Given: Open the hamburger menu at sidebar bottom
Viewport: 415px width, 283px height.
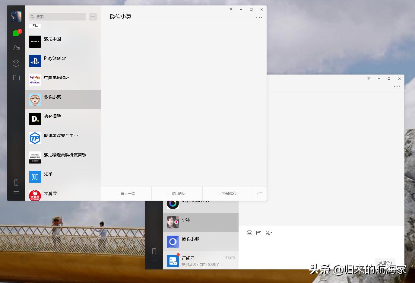Looking at the screenshot, I should click(x=16, y=193).
